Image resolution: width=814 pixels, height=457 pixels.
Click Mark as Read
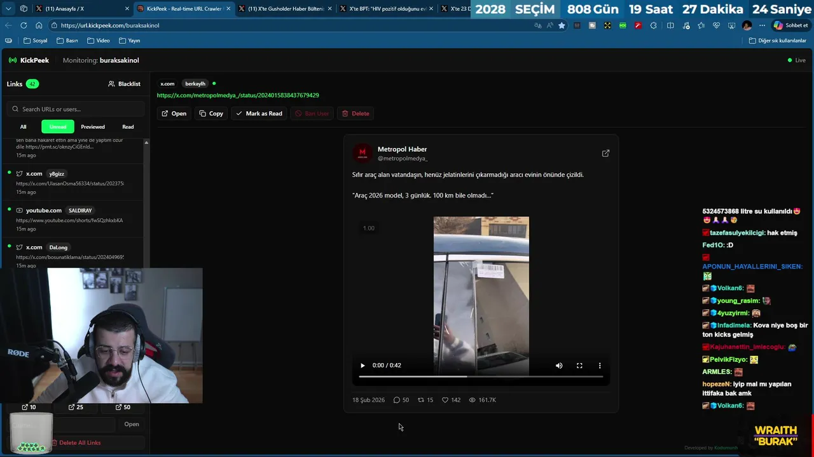pos(259,114)
